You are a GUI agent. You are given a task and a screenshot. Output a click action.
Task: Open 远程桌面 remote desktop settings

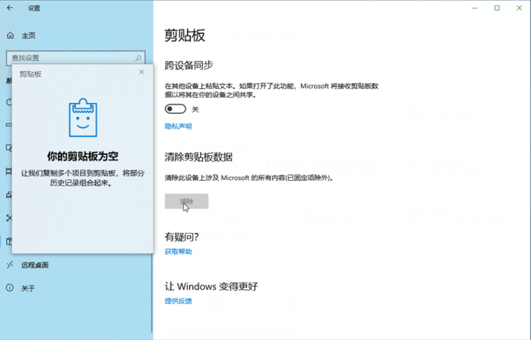(34, 265)
